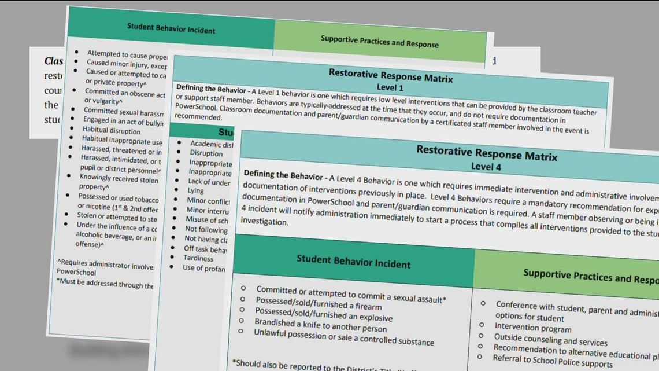Image resolution: width=659 pixels, height=371 pixels.
Task: Click "Student Behavior Incident" header in Level 4 document
Action: click(353, 261)
